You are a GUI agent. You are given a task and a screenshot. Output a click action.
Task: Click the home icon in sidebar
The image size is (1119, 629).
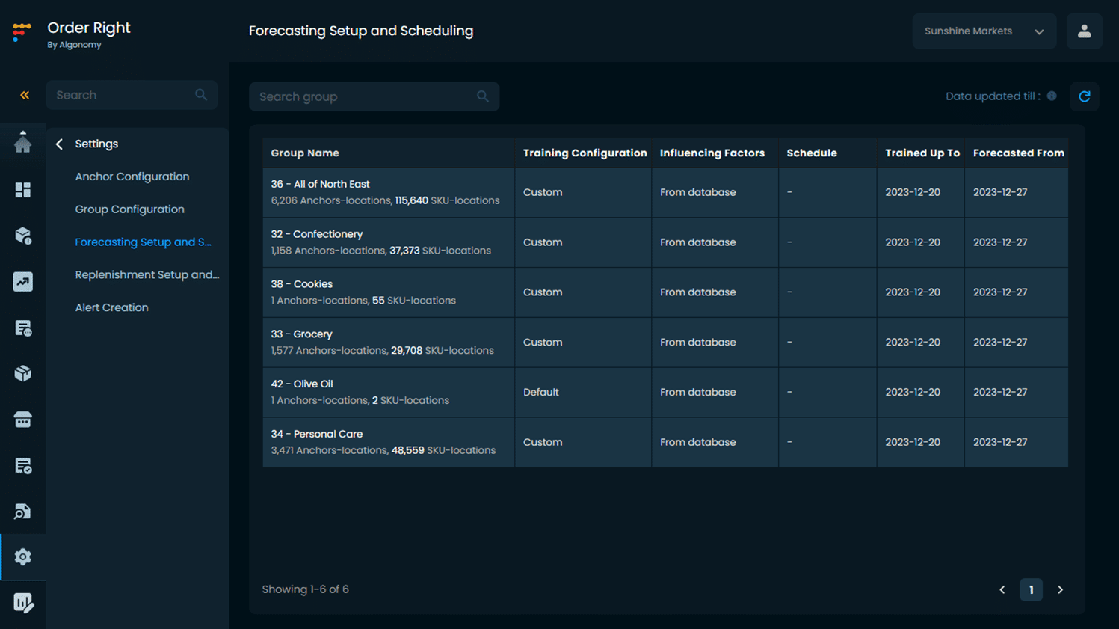[23, 144]
